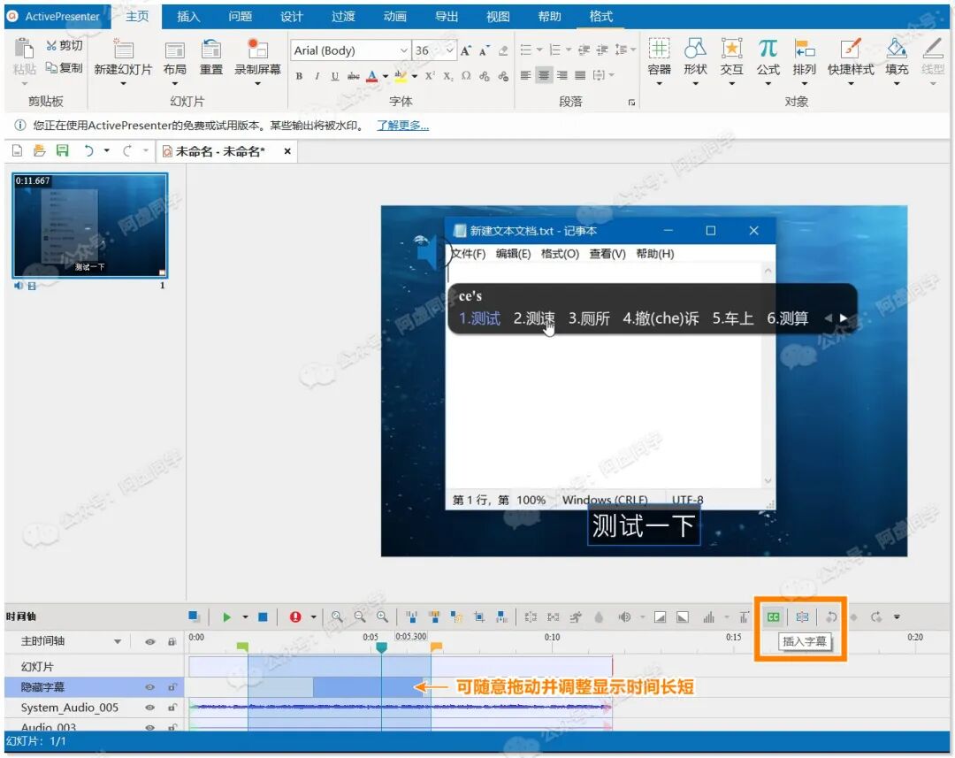Select the 测试一下 caption box on canvas
Image resolution: width=955 pixels, height=758 pixels.
click(x=643, y=526)
